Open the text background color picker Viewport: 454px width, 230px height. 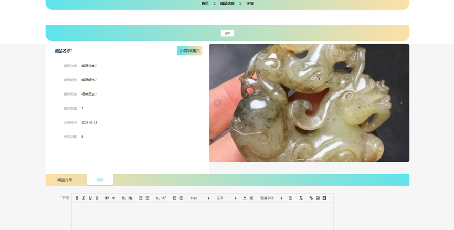click(x=251, y=198)
